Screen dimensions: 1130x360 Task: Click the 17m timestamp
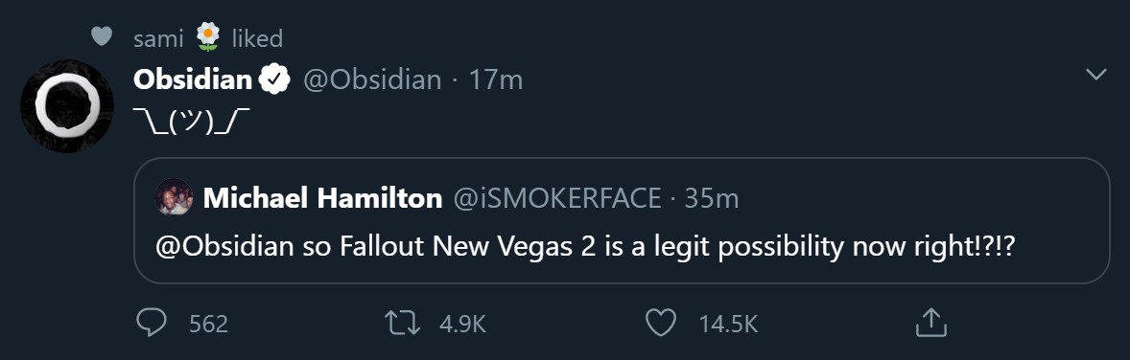click(496, 79)
